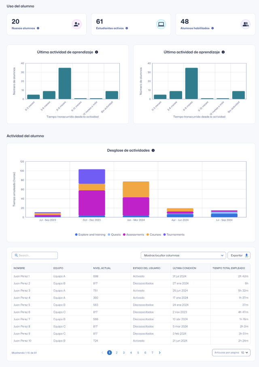Click info icon next to Desglose de actividades
Screen dimensions: 259x367
[x=153, y=150]
